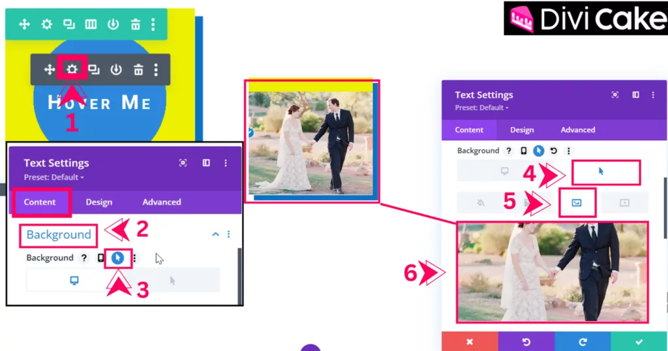Duplicate the module from the gray toolbar
Viewport: 668px width, 351px height.
point(94,69)
